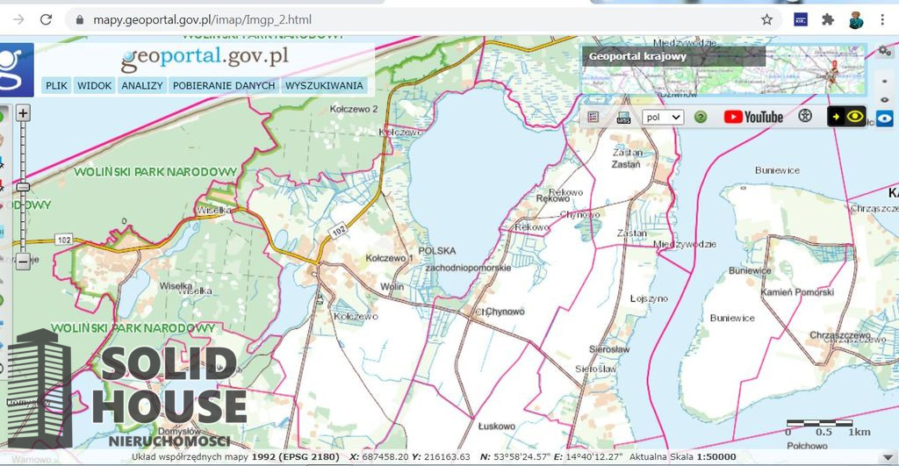Click the 'Łojszyno' map label

point(649,299)
